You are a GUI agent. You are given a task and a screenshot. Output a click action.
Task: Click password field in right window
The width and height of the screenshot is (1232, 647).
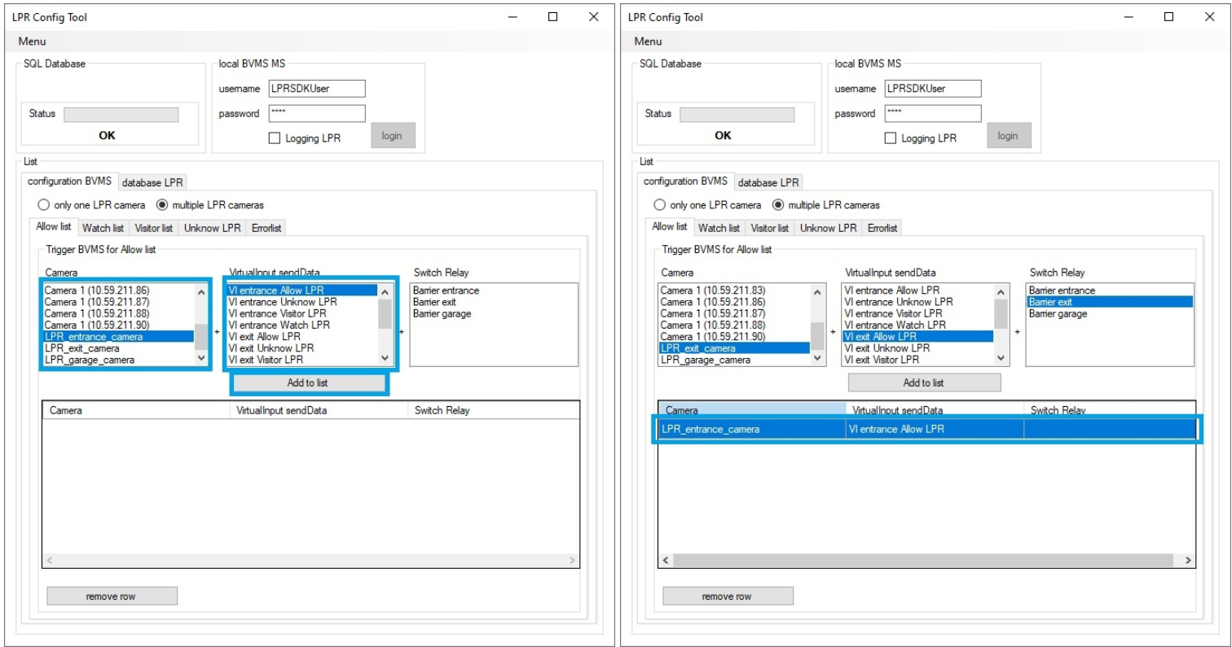pyautogui.click(x=932, y=113)
